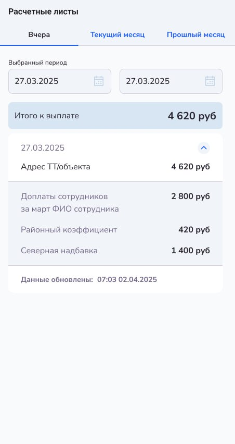
Task: Tap the Расчетные листы page title
Action: point(43,12)
